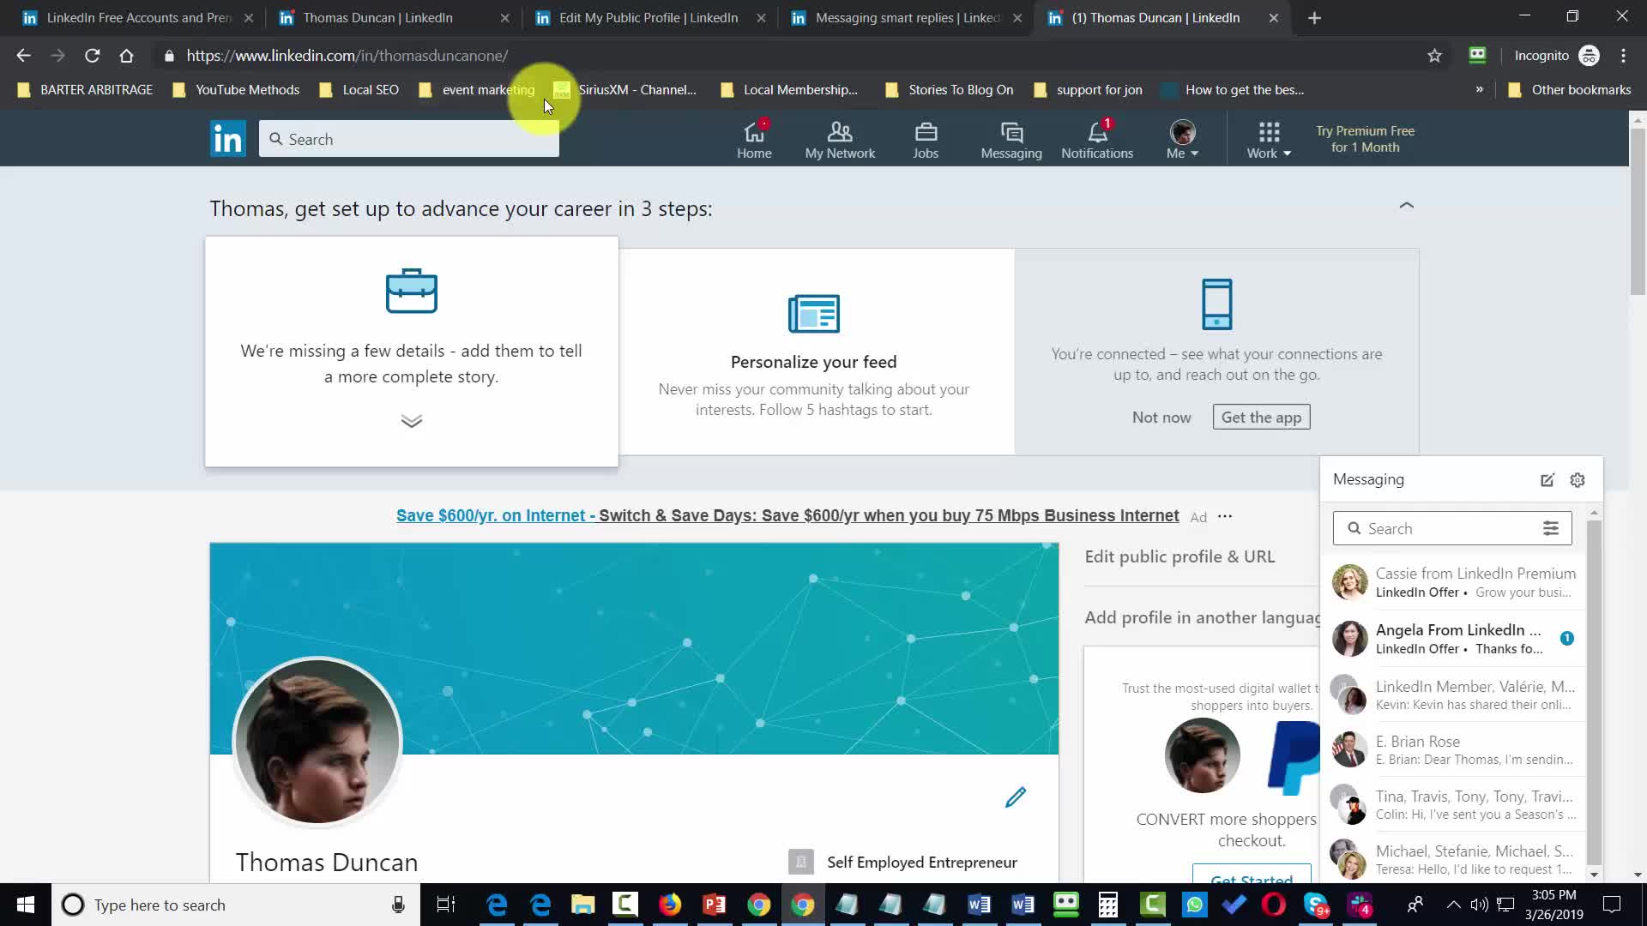
Task: Bookmark this page with star icon
Action: point(1434,56)
